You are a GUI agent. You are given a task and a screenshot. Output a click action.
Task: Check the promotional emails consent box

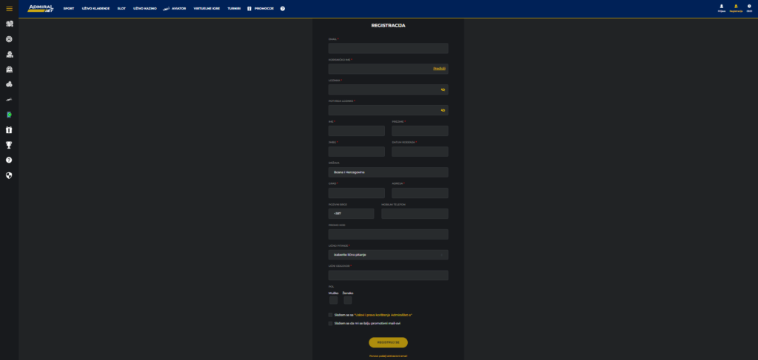point(331,323)
